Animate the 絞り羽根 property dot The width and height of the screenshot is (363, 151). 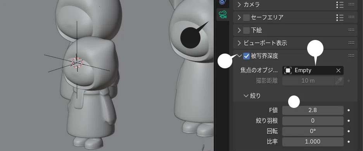(x=349, y=121)
